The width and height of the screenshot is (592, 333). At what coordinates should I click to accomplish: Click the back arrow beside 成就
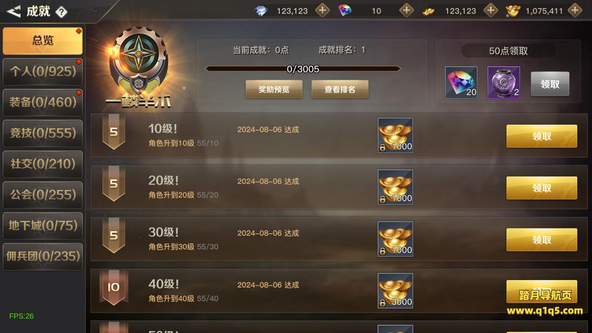(13, 11)
